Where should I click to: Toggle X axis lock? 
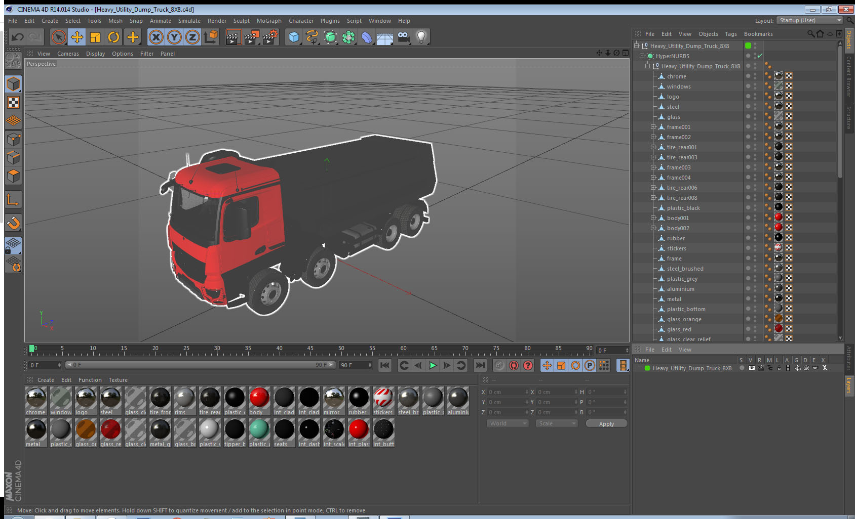pyautogui.click(x=156, y=37)
